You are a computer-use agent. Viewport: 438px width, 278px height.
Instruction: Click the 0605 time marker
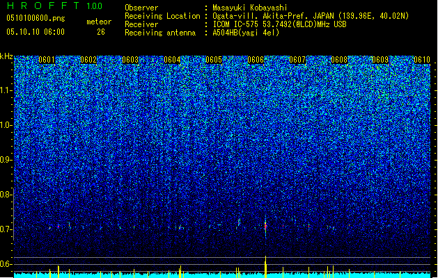click(214, 60)
